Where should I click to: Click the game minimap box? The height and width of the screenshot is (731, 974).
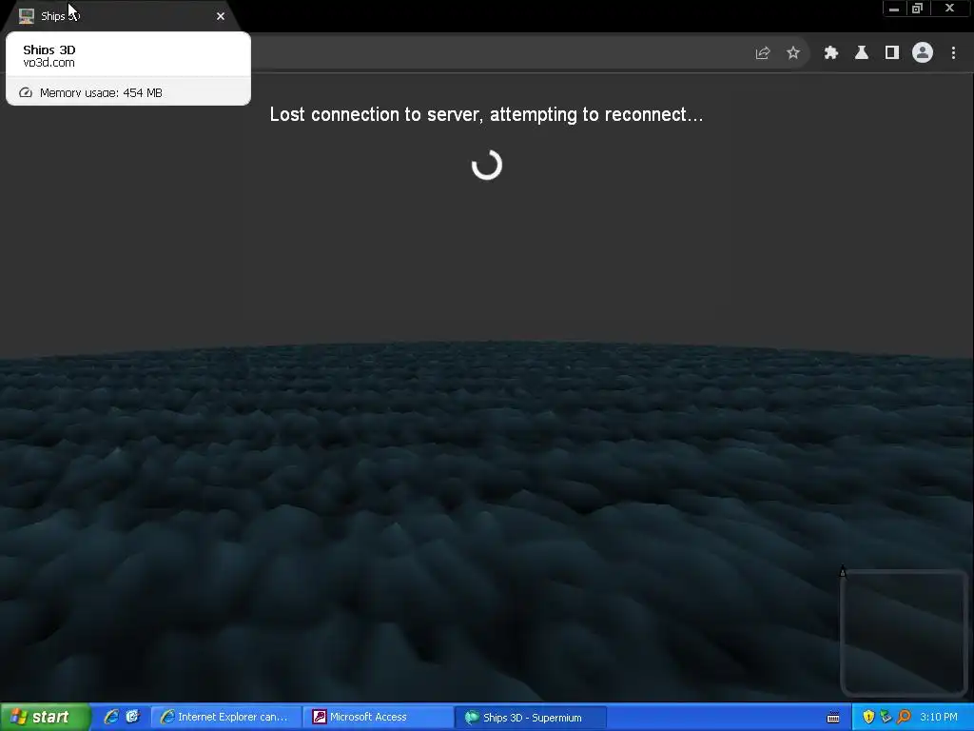pos(904,633)
